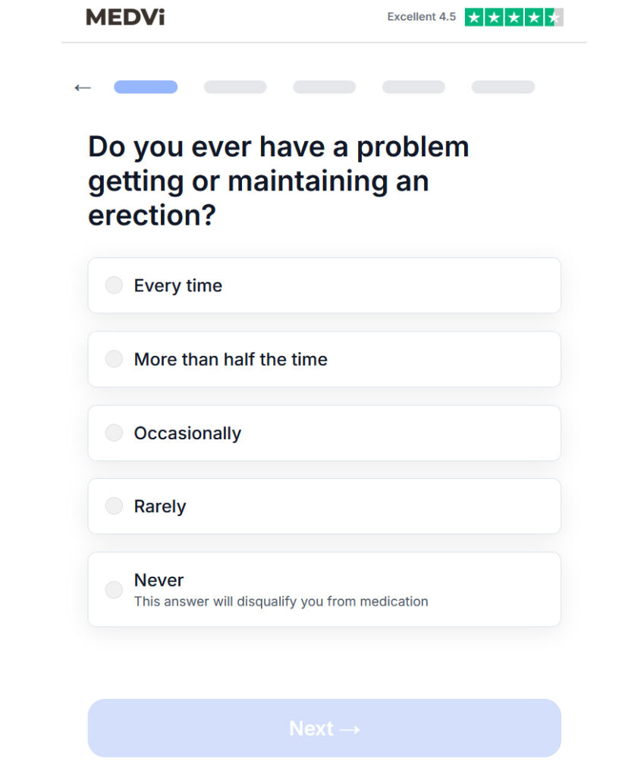Click the third progress step pill
Viewport: 644px width, 777px height.
[x=325, y=87]
